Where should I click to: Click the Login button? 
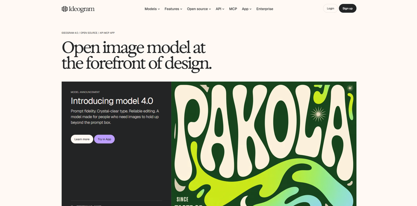330,9
